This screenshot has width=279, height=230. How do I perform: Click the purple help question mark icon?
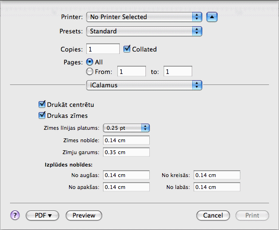tap(15, 215)
